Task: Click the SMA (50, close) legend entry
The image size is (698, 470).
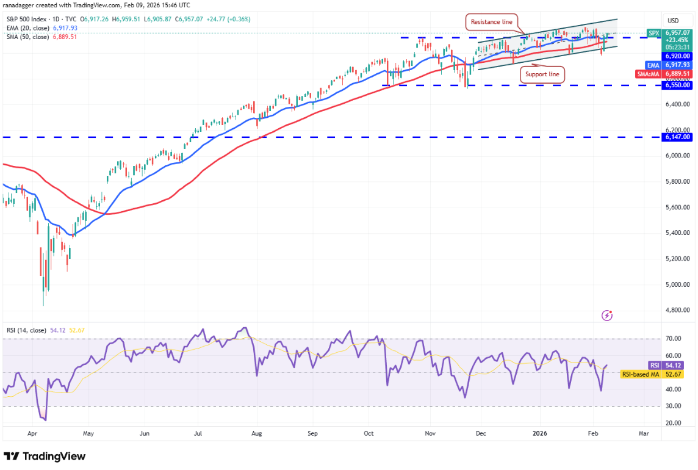Action: click(x=43, y=37)
